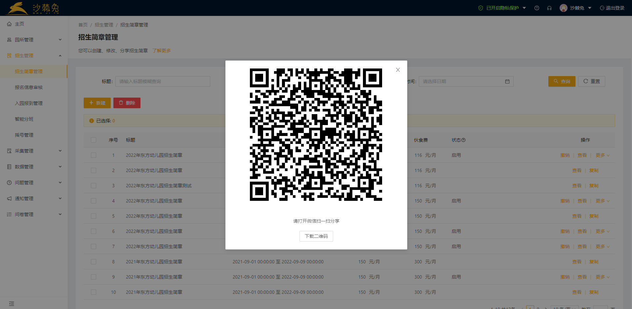Open the 了解更多 link
The width and height of the screenshot is (632, 309).
[x=162, y=51]
